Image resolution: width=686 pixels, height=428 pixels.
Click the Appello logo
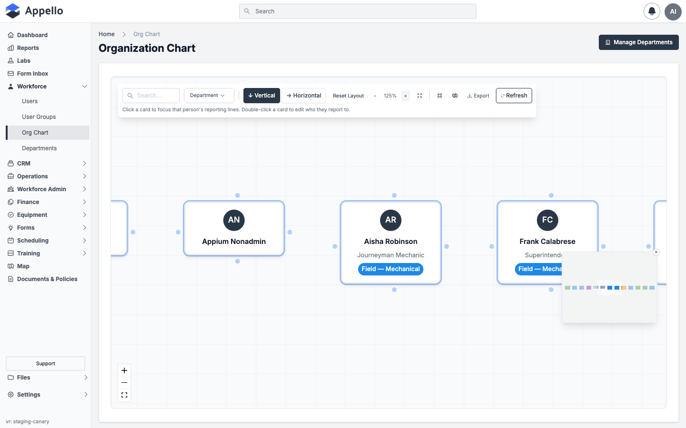pyautogui.click(x=34, y=11)
